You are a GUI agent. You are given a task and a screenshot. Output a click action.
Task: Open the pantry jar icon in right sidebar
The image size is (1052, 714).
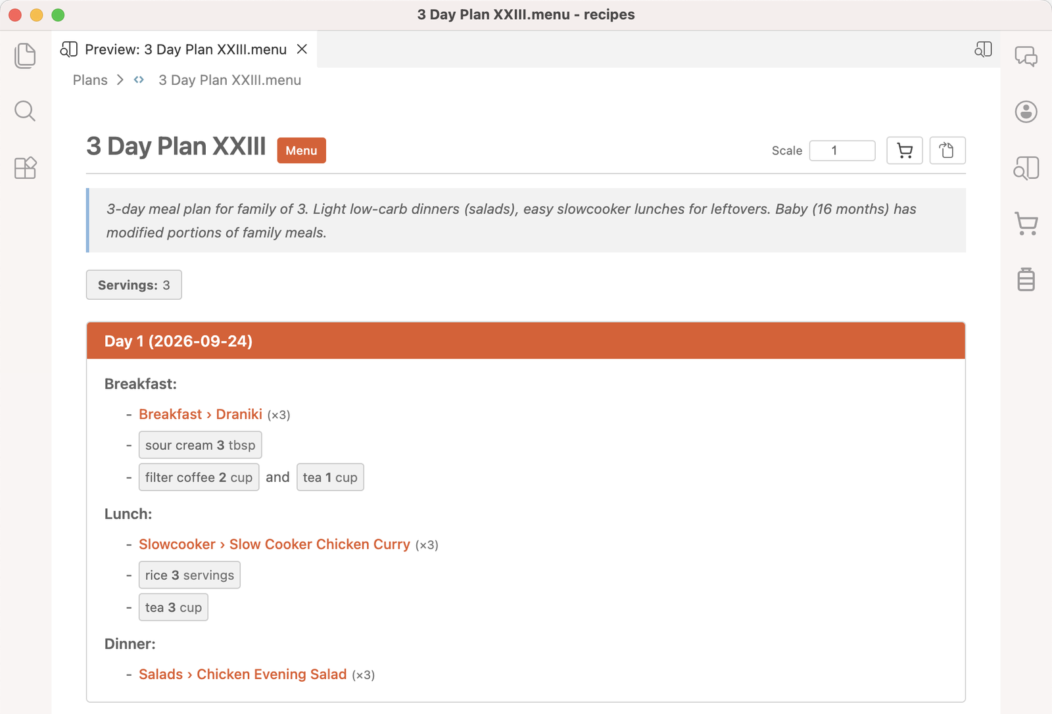point(1026,279)
